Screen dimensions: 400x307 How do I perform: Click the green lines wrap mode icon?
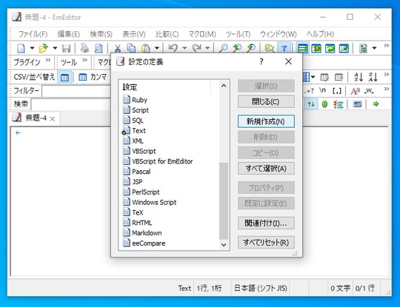pyautogui.click(x=303, y=48)
